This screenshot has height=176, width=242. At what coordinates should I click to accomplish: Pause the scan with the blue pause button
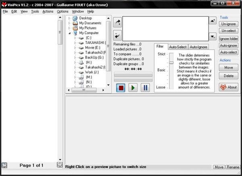145,88
